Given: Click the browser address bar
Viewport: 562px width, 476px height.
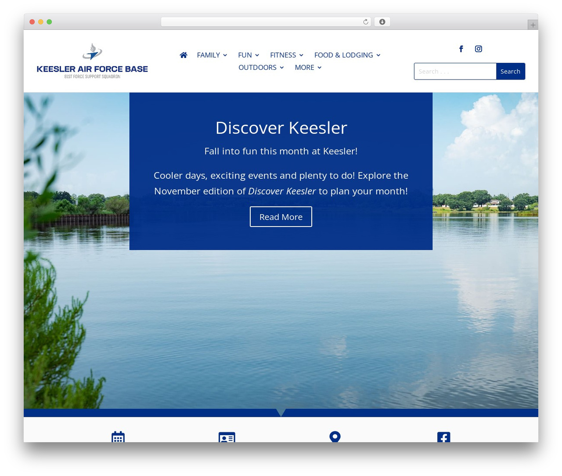Looking at the screenshot, I should [x=266, y=22].
